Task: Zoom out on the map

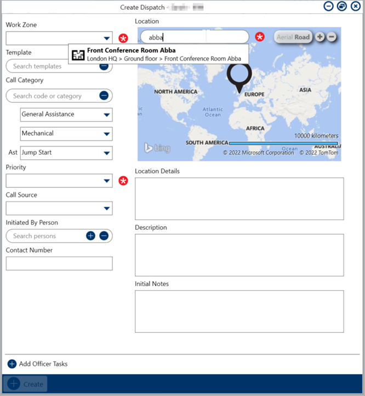Action: click(332, 37)
